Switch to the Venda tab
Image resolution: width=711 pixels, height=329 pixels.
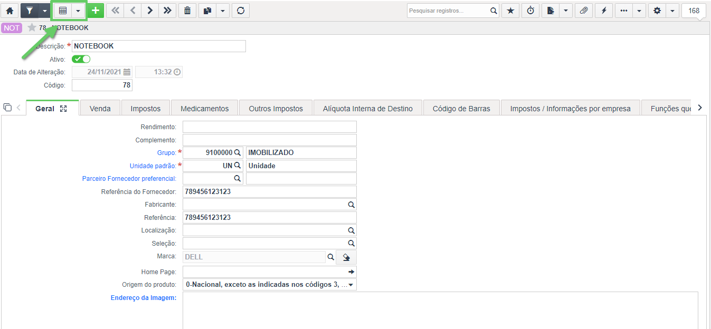(100, 108)
